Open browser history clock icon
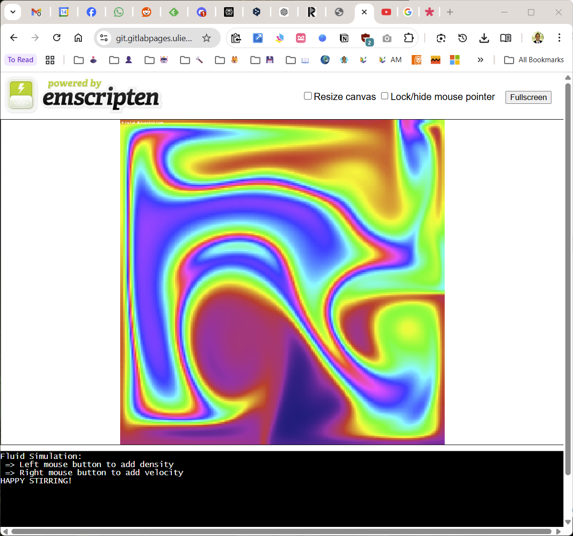Image resolution: width=573 pixels, height=536 pixels. tap(462, 38)
